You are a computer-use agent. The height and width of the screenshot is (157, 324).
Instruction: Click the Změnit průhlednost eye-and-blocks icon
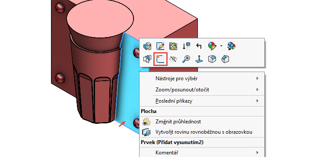point(147,122)
